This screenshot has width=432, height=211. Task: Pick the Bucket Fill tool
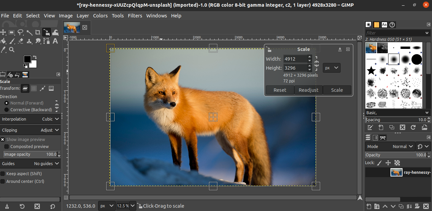click(3, 41)
